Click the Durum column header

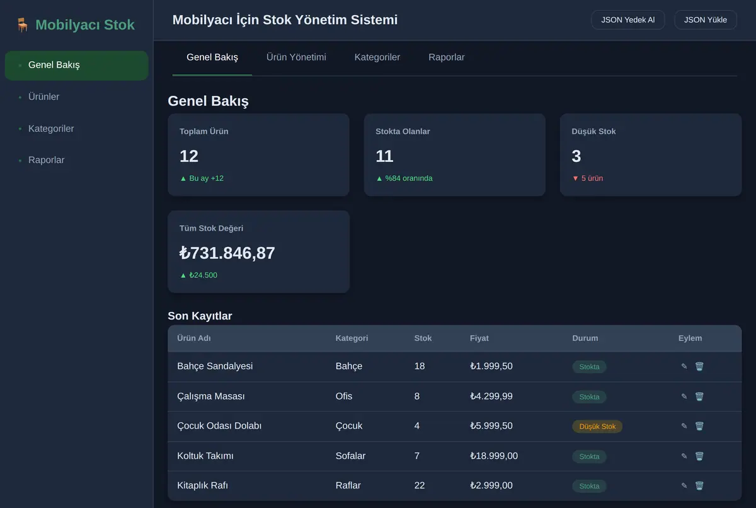click(x=585, y=338)
